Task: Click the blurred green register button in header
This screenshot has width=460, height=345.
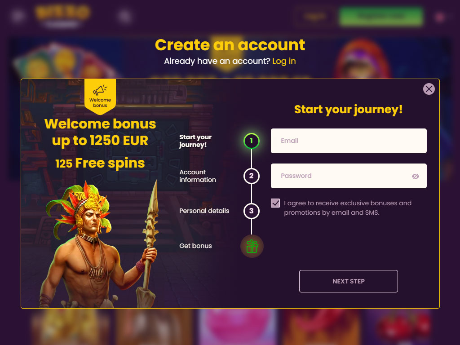Action: (381, 17)
